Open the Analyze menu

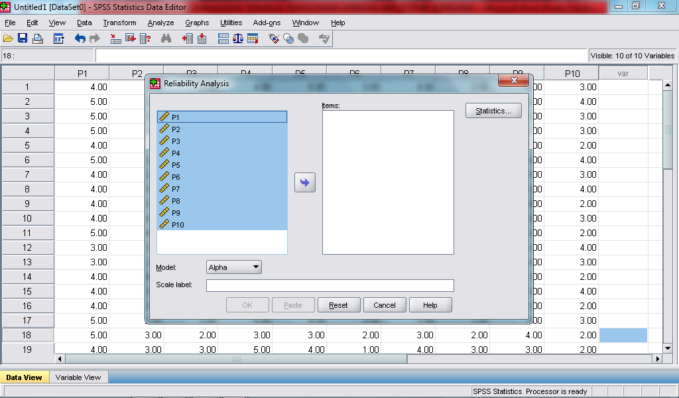[x=160, y=23]
